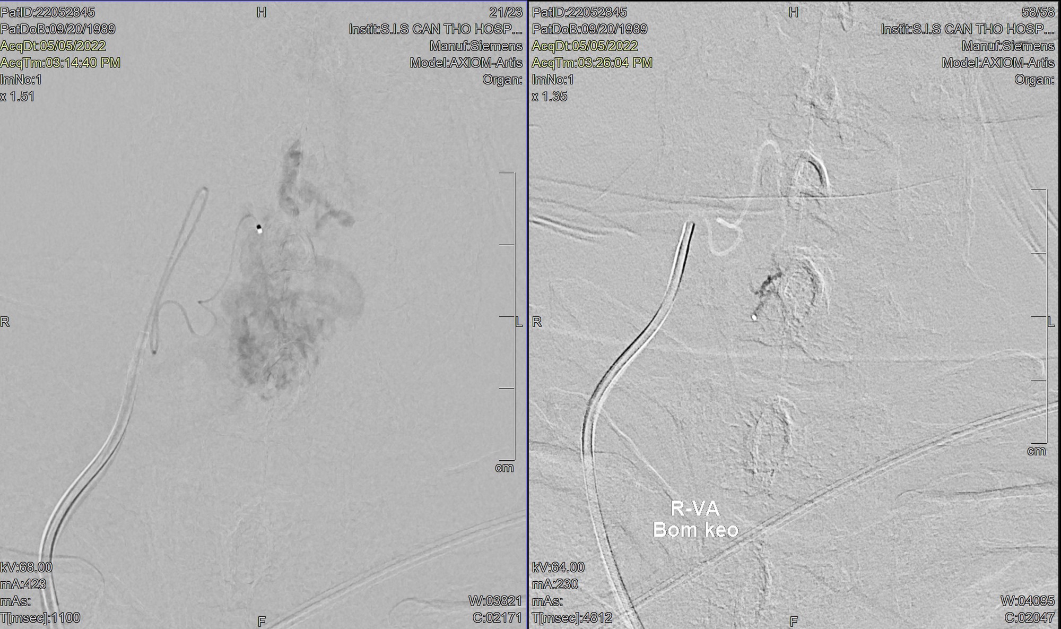Screen dimensions: 1061x629
Task: Click the 58/58 frame counter
Action: tap(1038, 12)
